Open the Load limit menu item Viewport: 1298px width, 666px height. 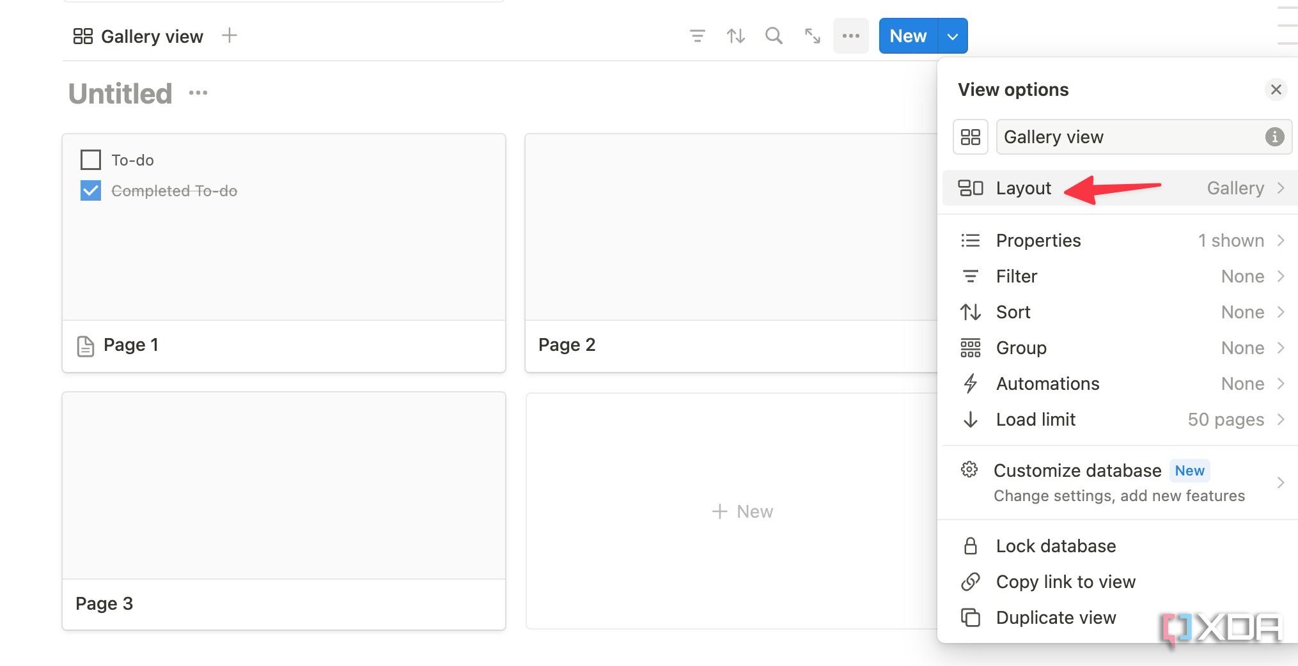(1120, 419)
